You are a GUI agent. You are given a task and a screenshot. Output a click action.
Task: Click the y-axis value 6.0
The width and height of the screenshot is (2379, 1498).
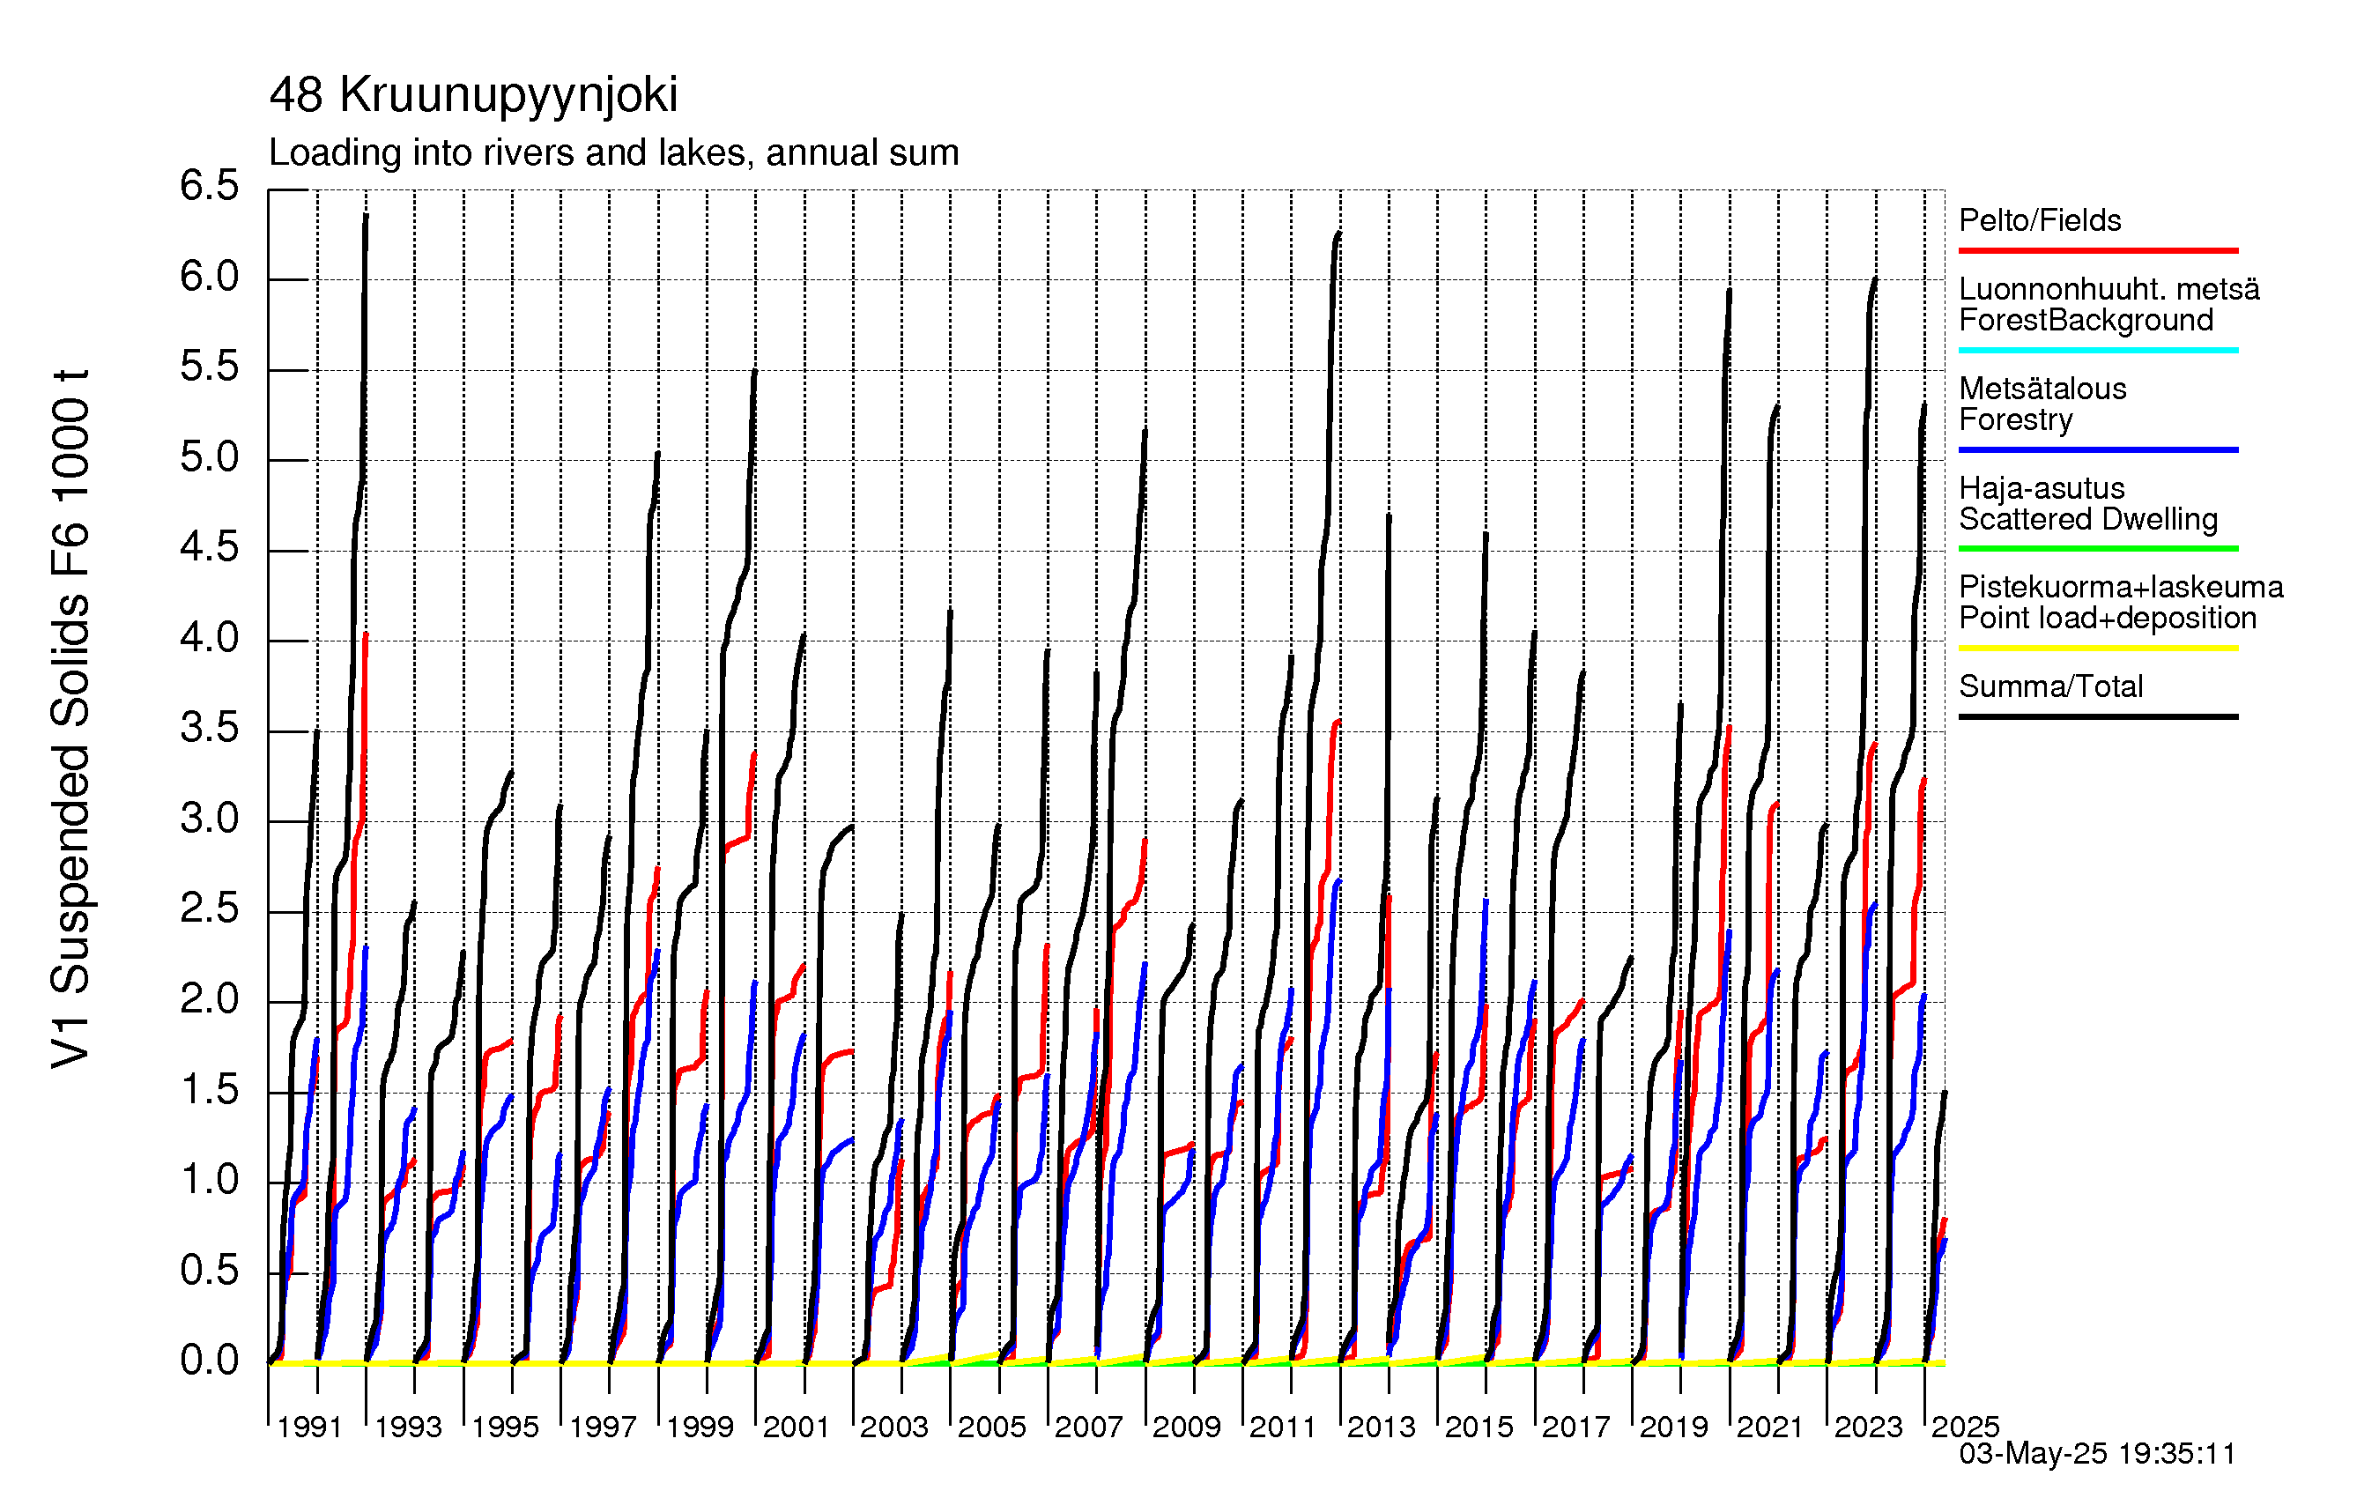(x=210, y=277)
